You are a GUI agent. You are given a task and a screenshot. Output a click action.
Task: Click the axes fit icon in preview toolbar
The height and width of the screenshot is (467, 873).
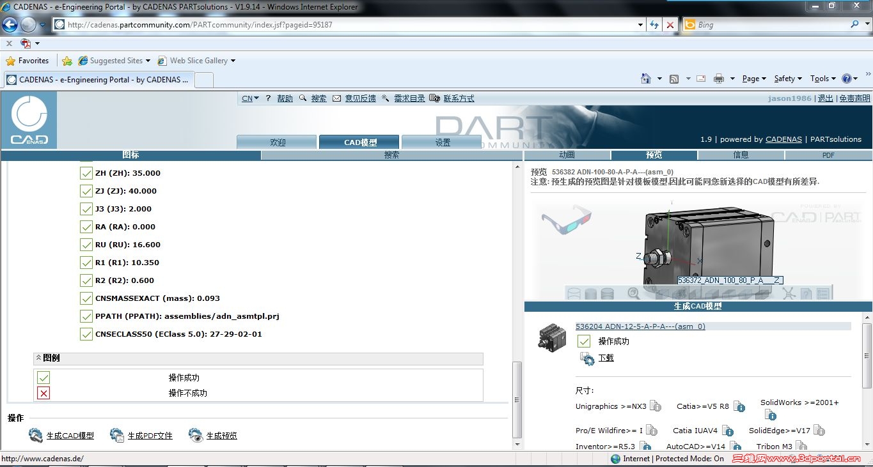[789, 293]
